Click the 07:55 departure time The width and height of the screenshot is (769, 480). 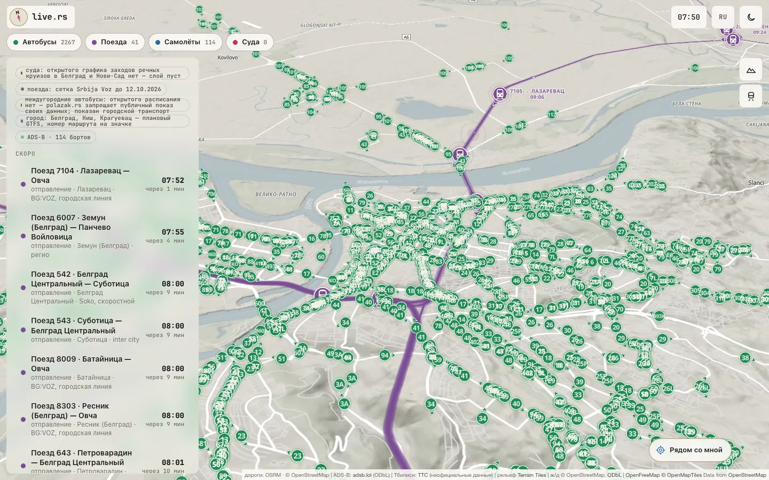[x=173, y=232]
